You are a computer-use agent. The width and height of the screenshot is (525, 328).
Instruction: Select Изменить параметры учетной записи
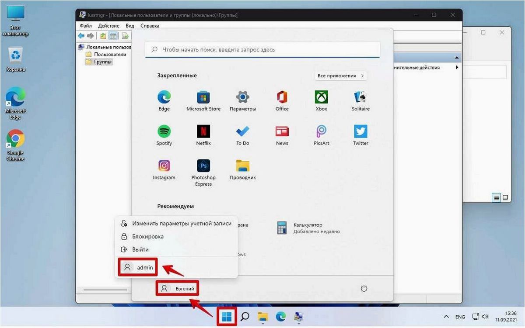(176, 223)
